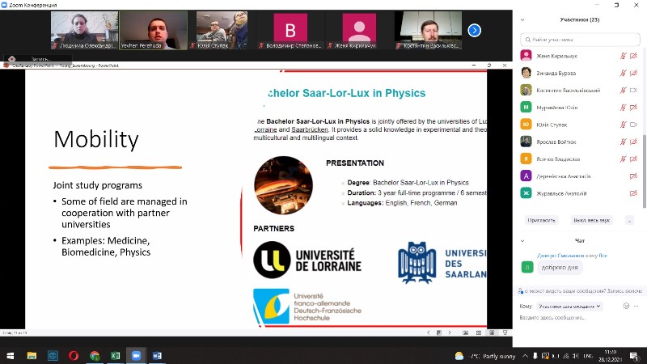Image resolution: width=647 pixels, height=364 pixels.
Task: Open the chat recipient dropdown
Action: (x=570, y=307)
